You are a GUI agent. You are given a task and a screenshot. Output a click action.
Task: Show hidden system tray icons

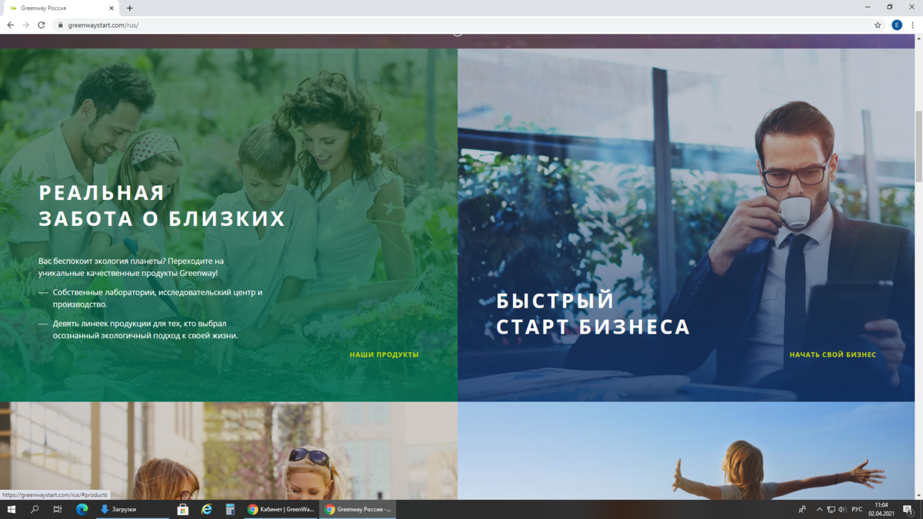(x=819, y=509)
